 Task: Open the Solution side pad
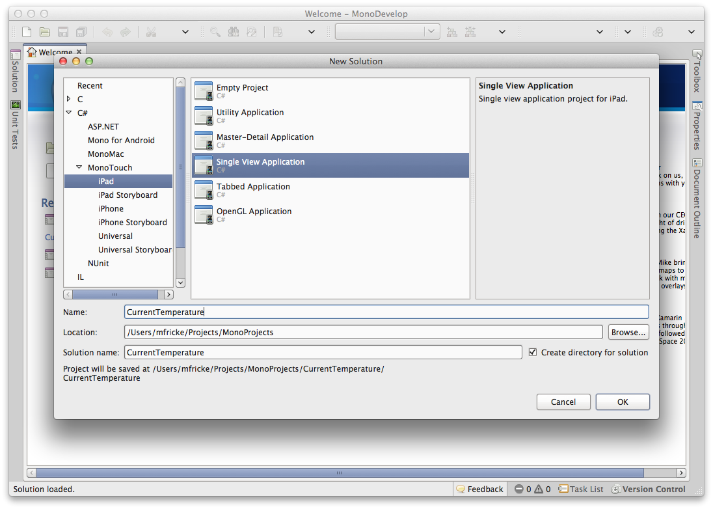15,71
